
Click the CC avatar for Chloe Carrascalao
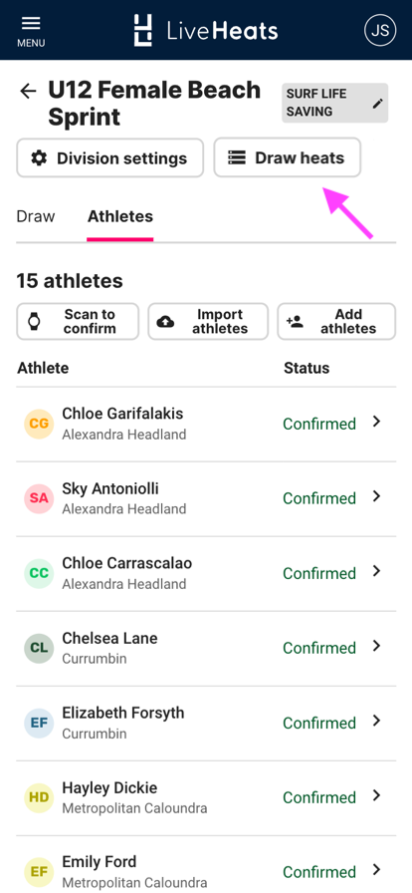tap(39, 573)
